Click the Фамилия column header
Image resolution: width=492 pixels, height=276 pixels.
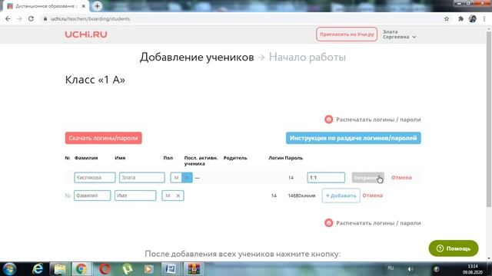point(86,158)
